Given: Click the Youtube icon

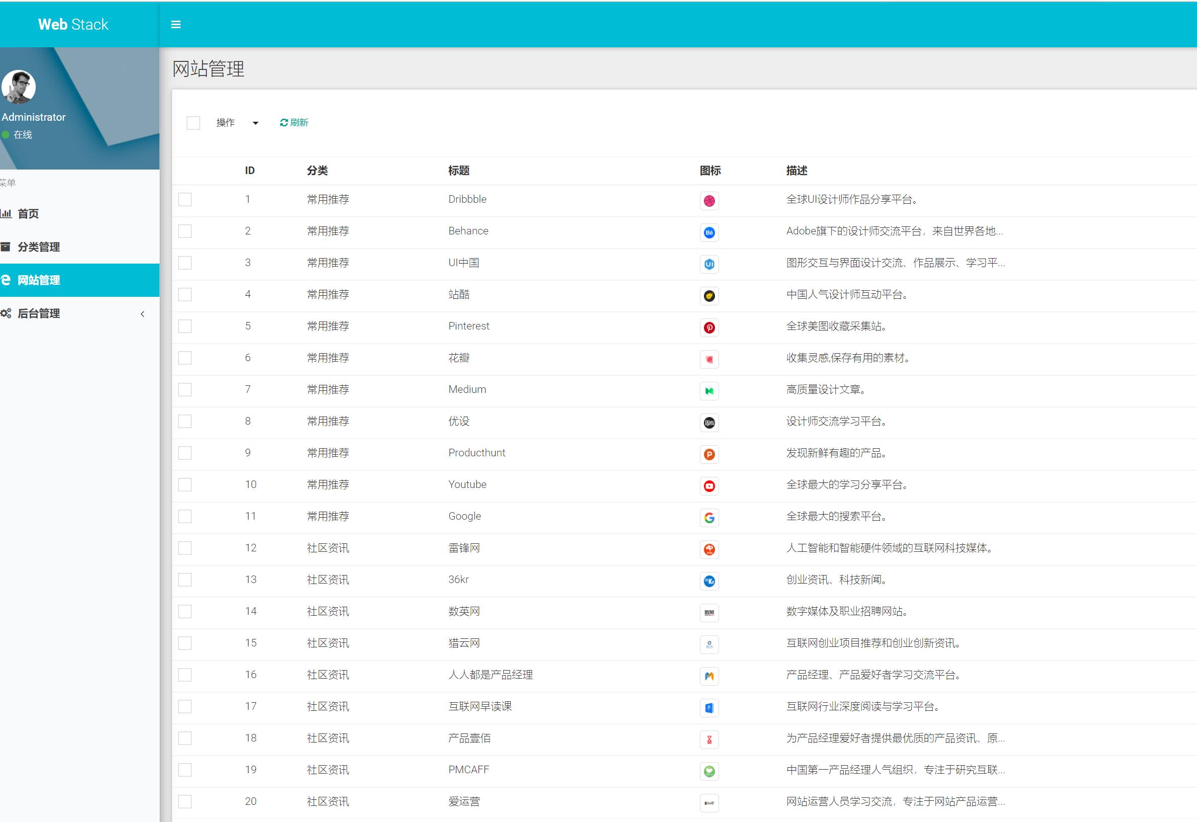Looking at the screenshot, I should 709,485.
